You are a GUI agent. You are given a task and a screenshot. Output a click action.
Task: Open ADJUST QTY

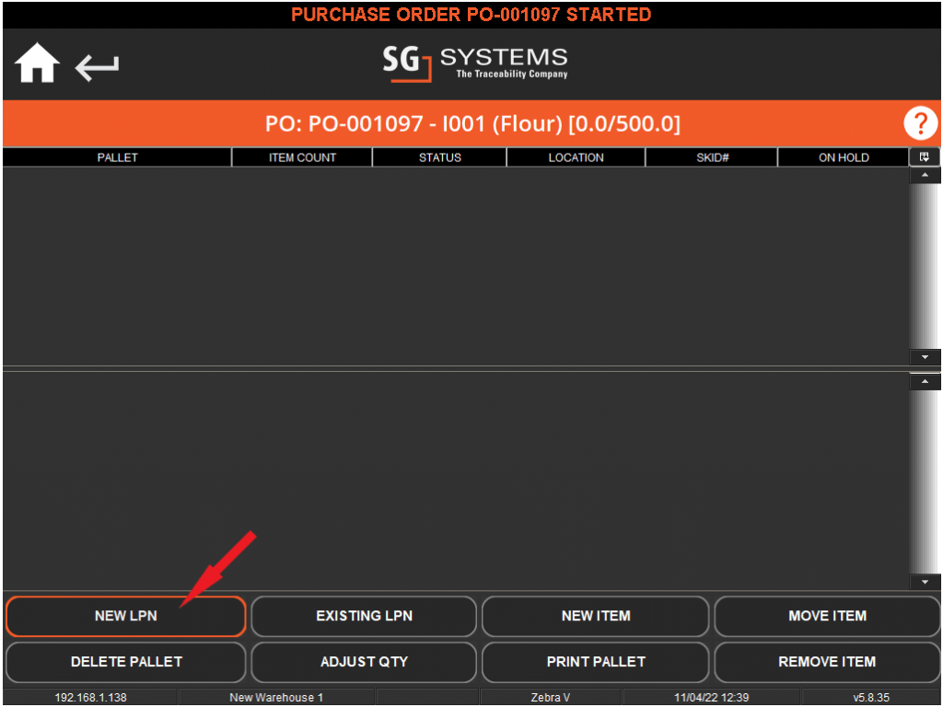point(364,662)
